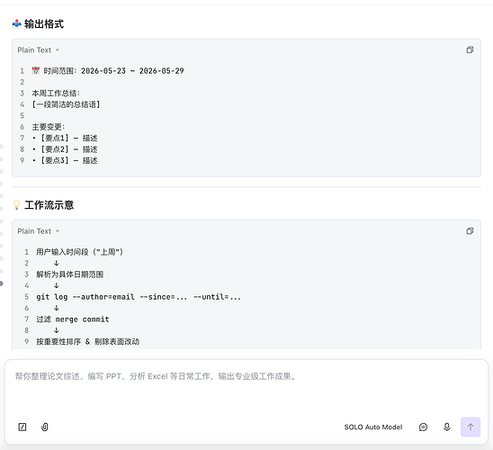The width and height of the screenshot is (493, 450).
Task: Click the 时间范围: 2026-05-23 ~ 2026-05-29 line
Action: pos(108,71)
